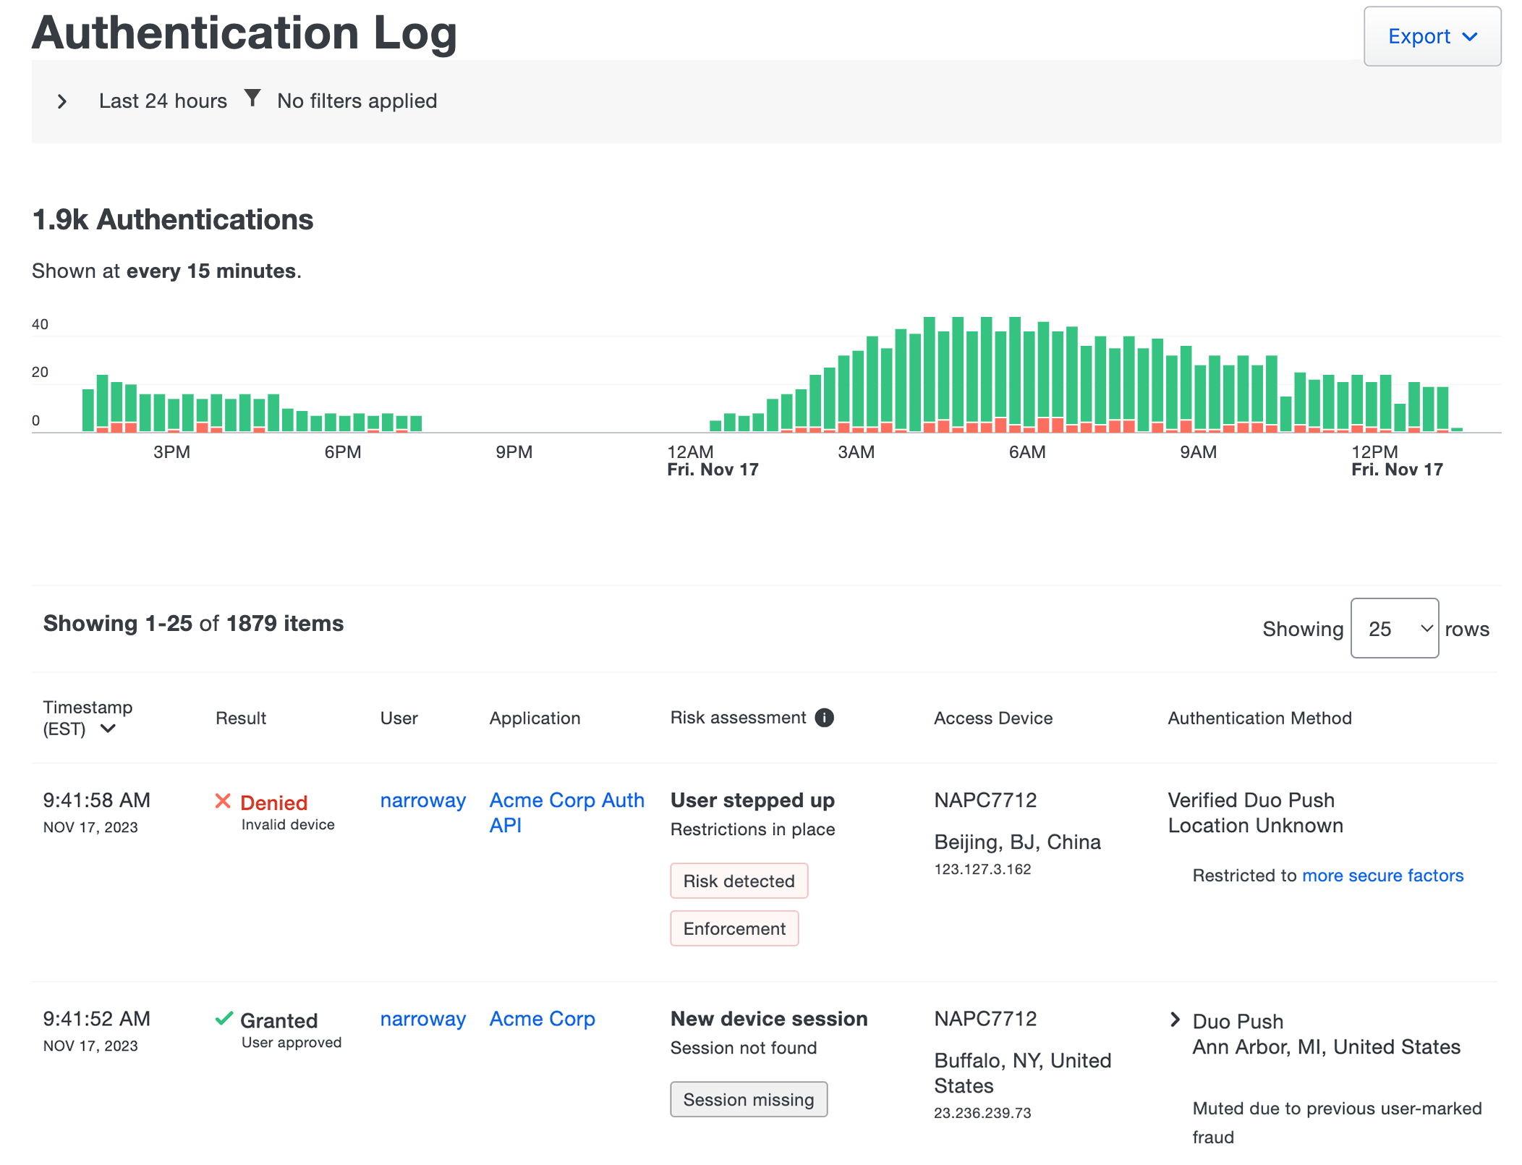This screenshot has width=1522, height=1165.
Task: Open the user narroway profile link
Action: [x=423, y=800]
